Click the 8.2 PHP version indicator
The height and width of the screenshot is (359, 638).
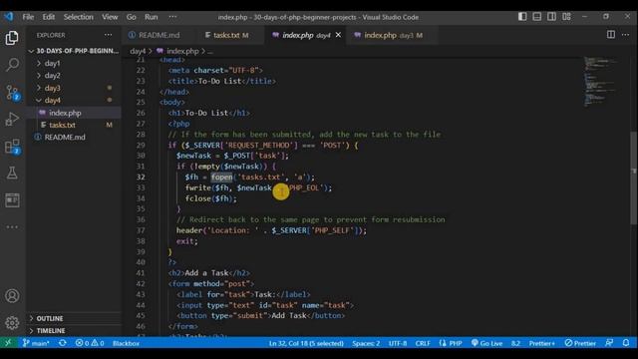tap(515, 343)
